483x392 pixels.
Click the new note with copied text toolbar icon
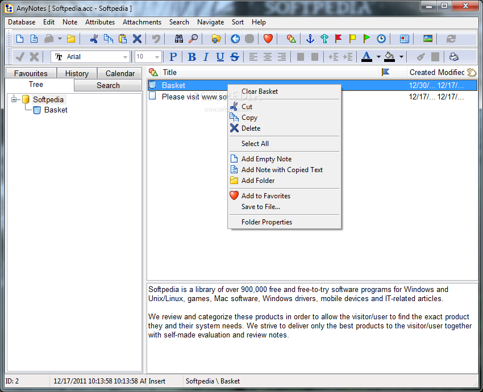pyautogui.click(x=34, y=39)
